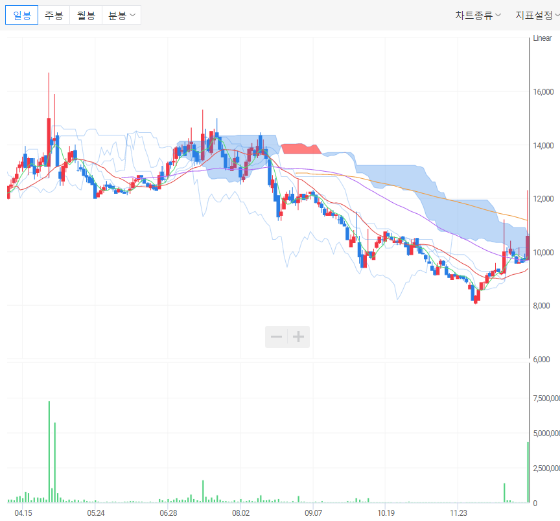Click the 05.24 date axis label
560x521 pixels.
[x=96, y=513]
